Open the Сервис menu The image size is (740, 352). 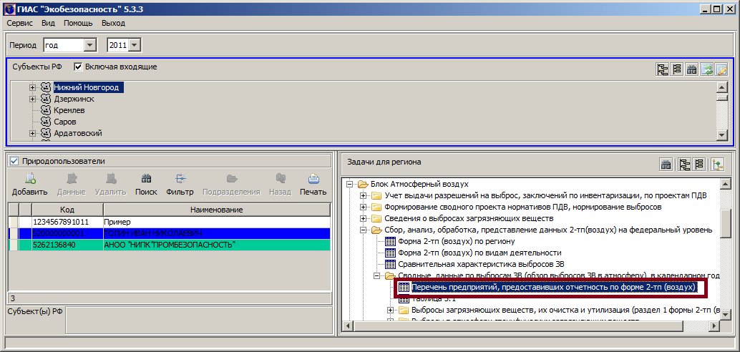pos(19,23)
